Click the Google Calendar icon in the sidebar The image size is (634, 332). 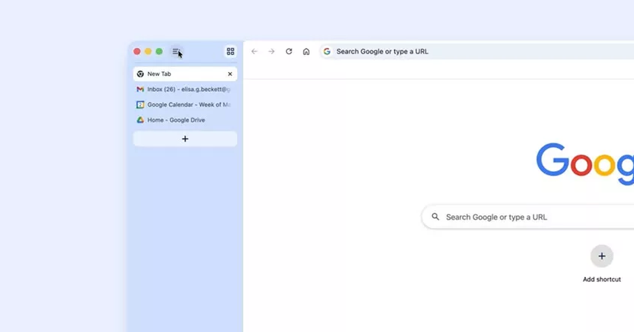pos(140,104)
